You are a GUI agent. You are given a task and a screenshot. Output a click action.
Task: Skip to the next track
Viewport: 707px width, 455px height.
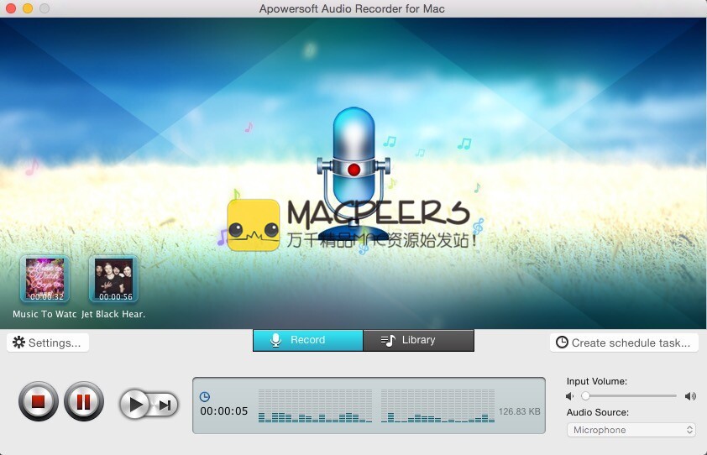coord(165,405)
